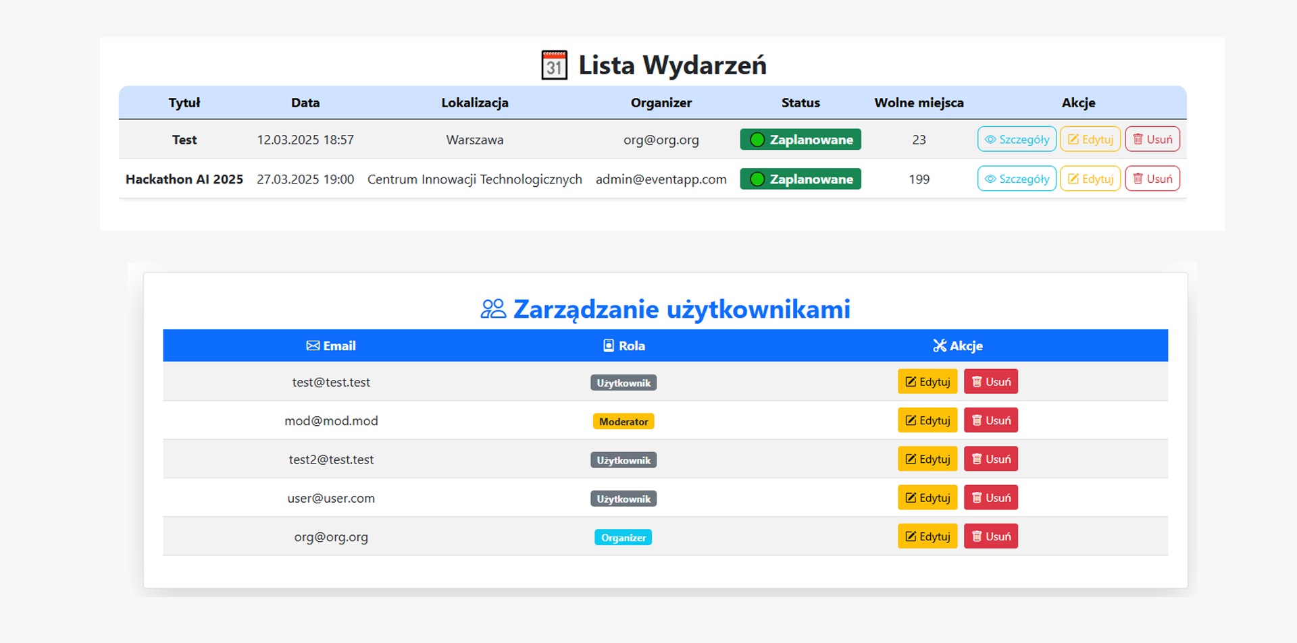
Task: Click the Organizer column header
Action: click(661, 103)
